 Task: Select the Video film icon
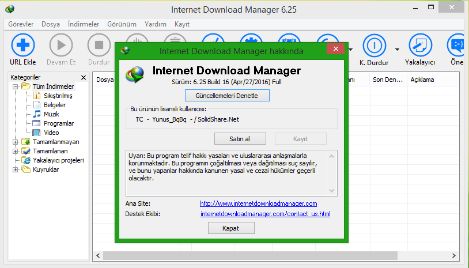point(36,133)
